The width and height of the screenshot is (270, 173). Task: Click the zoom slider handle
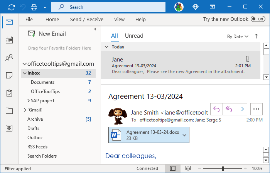pos(223,168)
